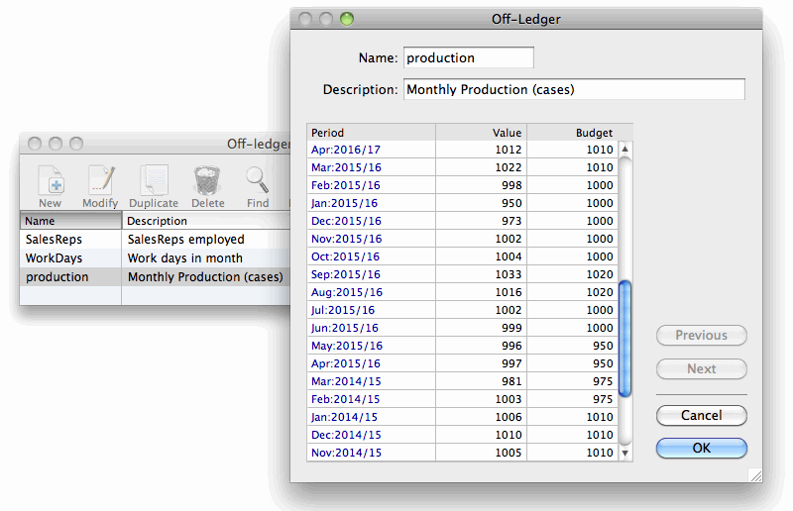The height and width of the screenshot is (511, 793).
Task: Click the Dec:2015/16 period cell
Action: coord(371,221)
